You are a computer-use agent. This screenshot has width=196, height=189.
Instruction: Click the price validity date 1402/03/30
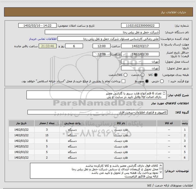pos(140,54)
